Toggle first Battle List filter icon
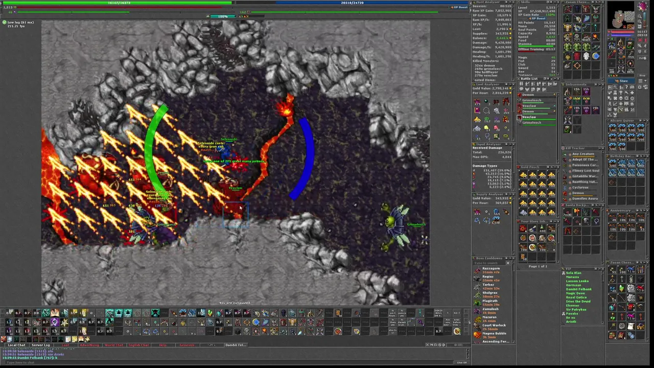The height and width of the screenshot is (368, 654). pos(521,84)
